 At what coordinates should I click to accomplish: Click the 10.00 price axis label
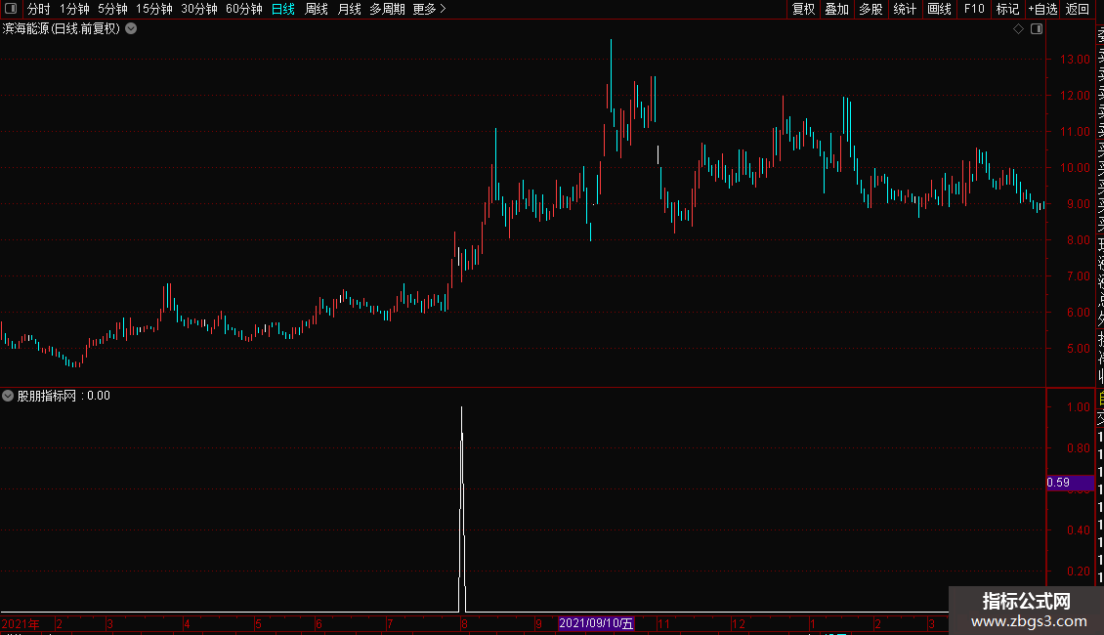pos(1075,168)
